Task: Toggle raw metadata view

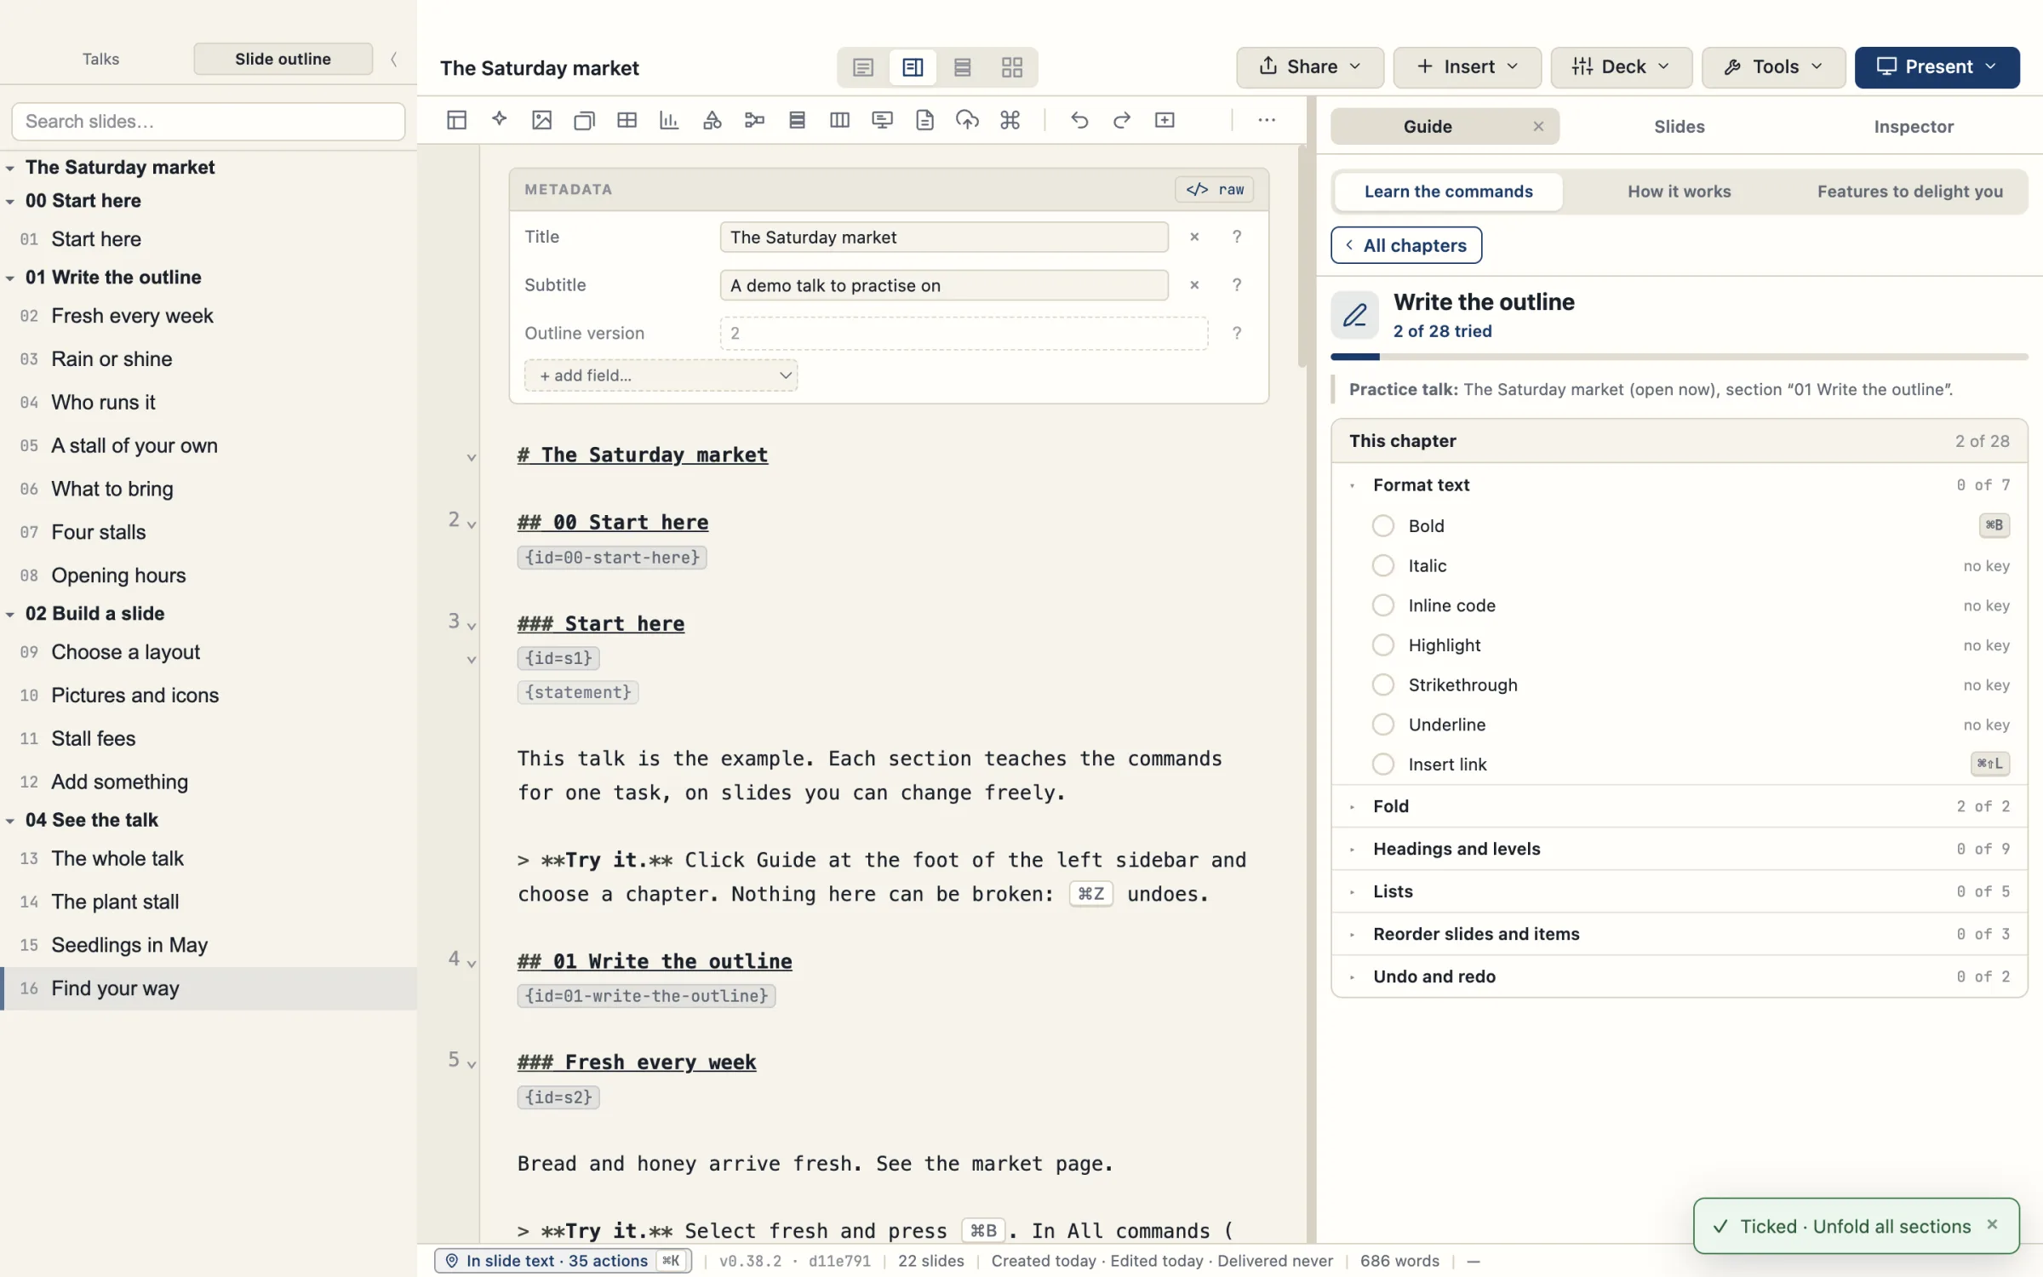Action: (x=1214, y=189)
